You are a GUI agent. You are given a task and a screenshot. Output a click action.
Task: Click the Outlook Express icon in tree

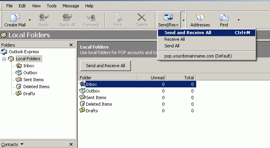point(4,52)
